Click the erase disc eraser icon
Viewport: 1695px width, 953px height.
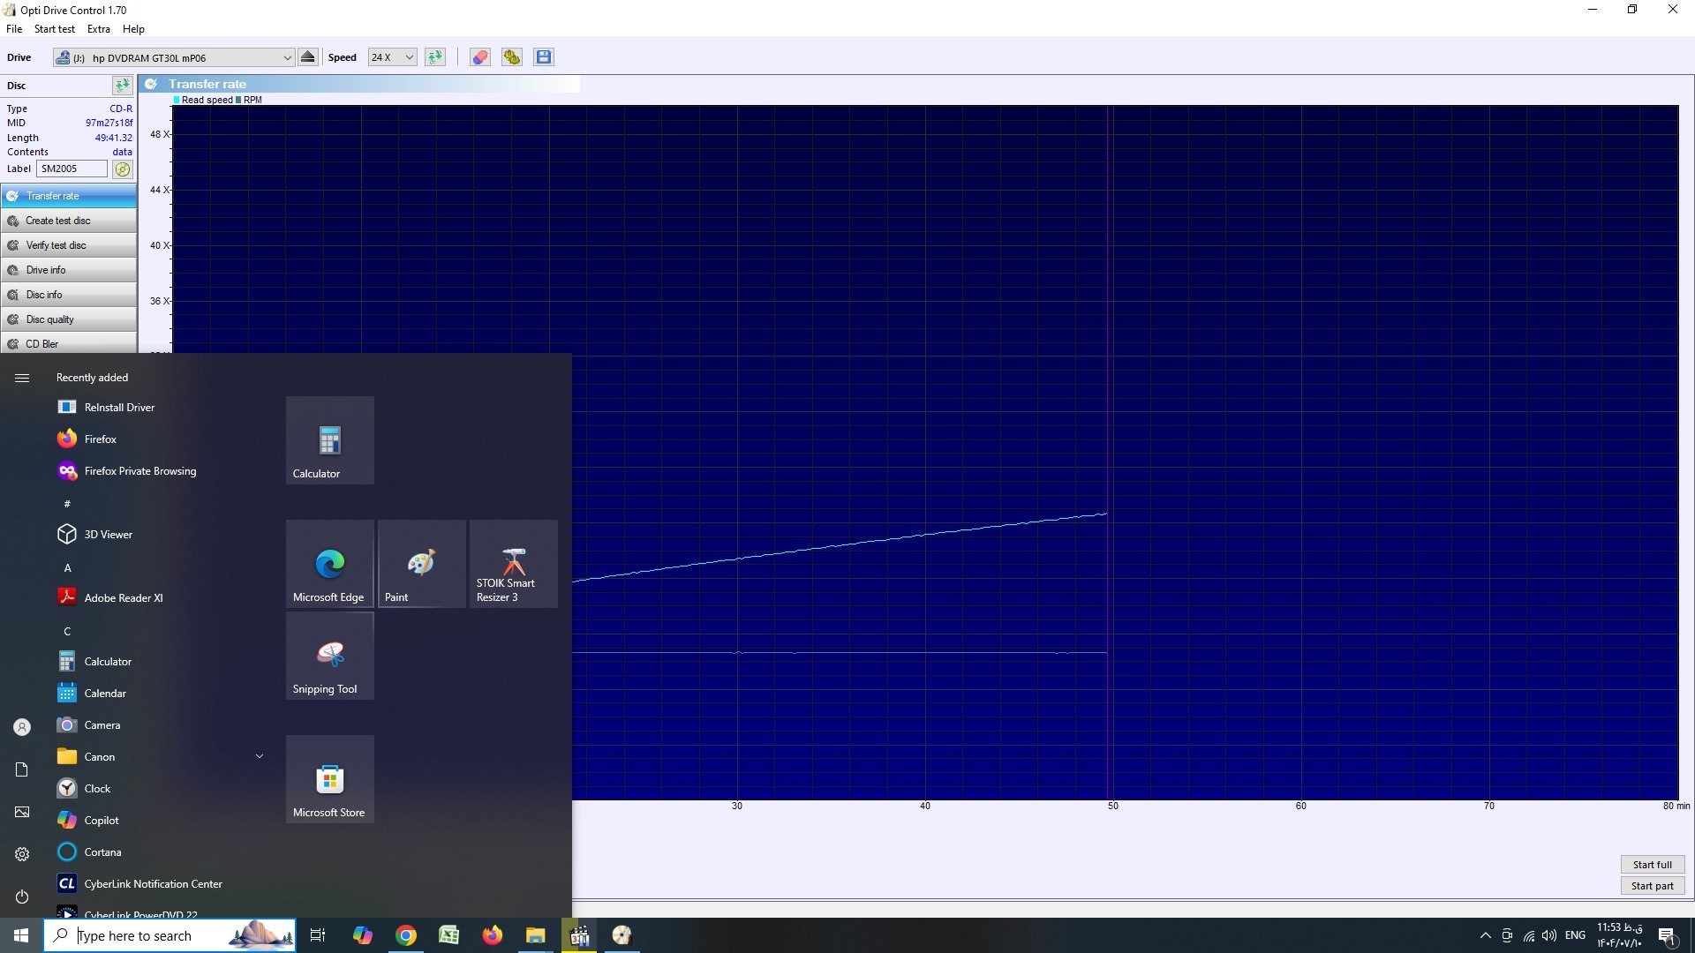[479, 57]
